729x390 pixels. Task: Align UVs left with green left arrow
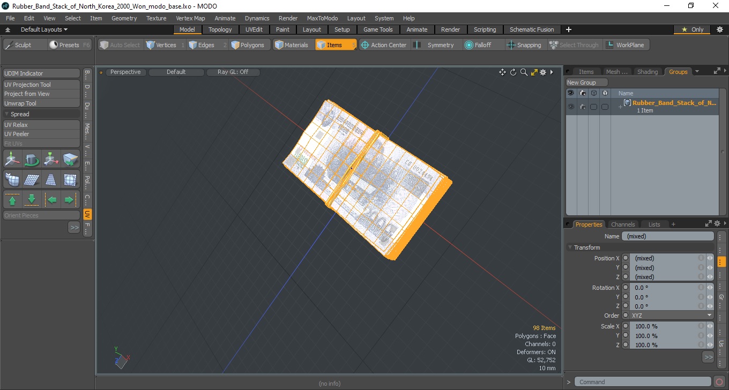click(x=51, y=199)
